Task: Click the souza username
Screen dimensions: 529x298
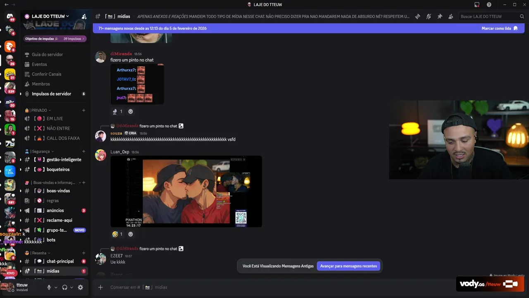Action: coord(117,133)
